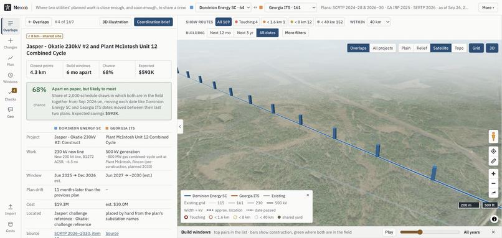This screenshot has width=502, height=238.
Task: Open the More menu at top right
Action: [x=488, y=7]
